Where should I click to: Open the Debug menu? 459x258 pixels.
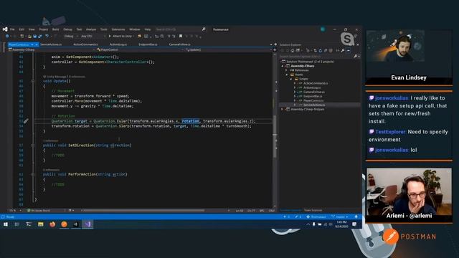click(x=67, y=29)
